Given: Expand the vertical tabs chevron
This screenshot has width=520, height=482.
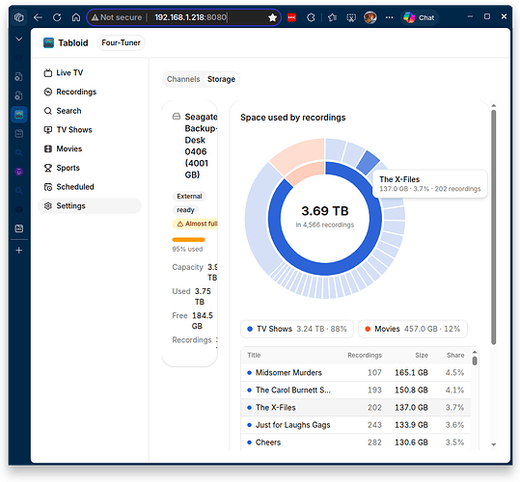Looking at the screenshot, I should [x=19, y=40].
